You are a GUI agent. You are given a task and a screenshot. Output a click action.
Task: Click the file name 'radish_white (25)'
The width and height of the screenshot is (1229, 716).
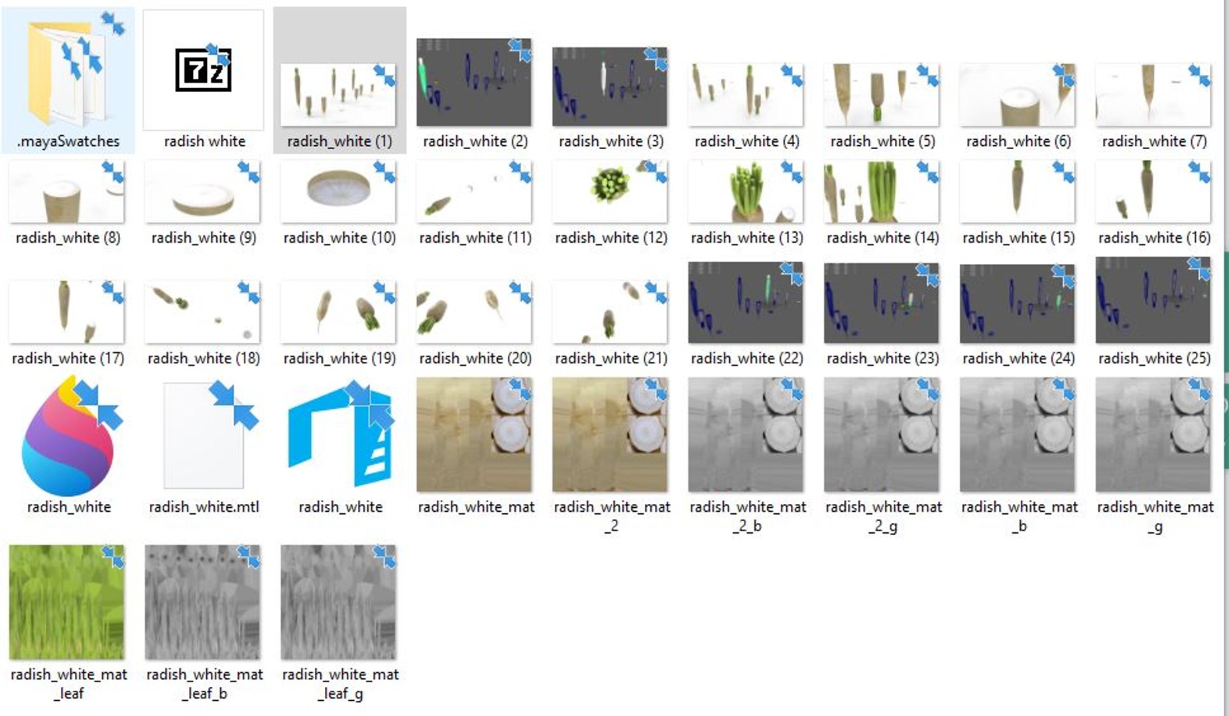(x=1155, y=358)
